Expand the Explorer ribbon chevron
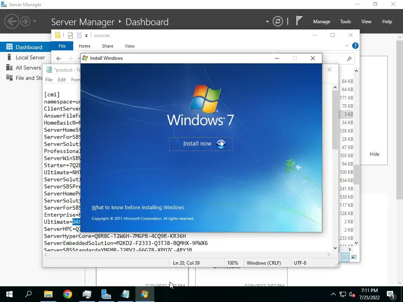The width and height of the screenshot is (403, 302). point(347,46)
